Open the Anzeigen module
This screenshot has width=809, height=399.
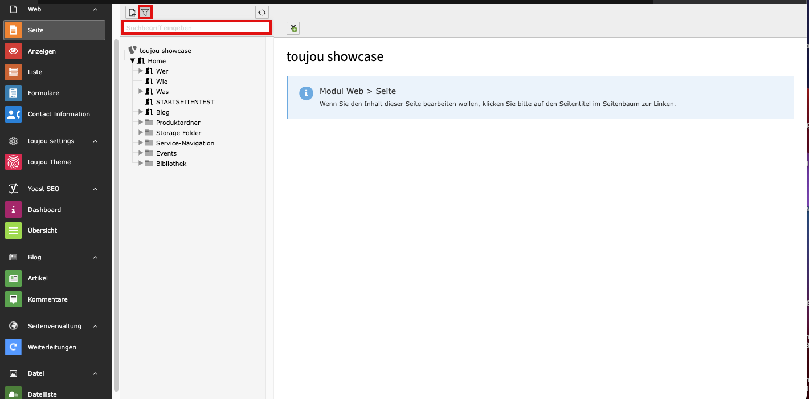(x=42, y=51)
